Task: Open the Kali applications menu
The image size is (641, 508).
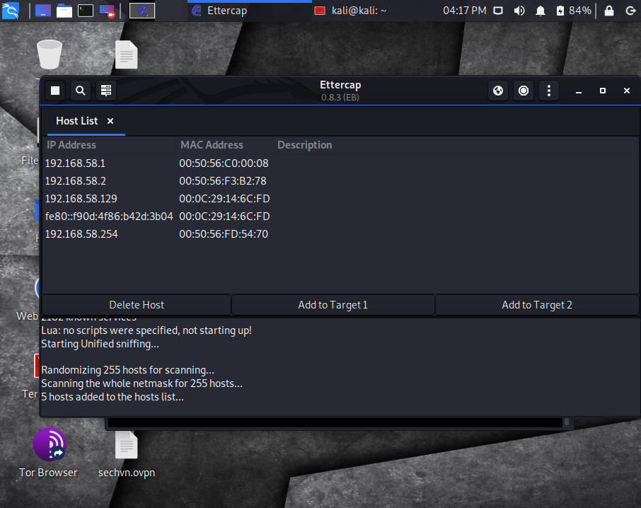Action: (11, 11)
